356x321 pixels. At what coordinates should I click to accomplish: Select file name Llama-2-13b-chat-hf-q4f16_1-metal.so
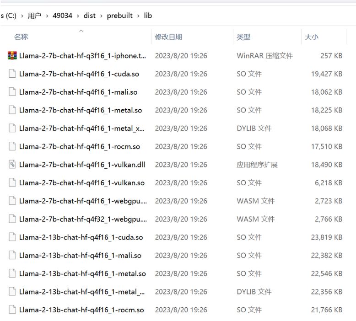click(82, 273)
